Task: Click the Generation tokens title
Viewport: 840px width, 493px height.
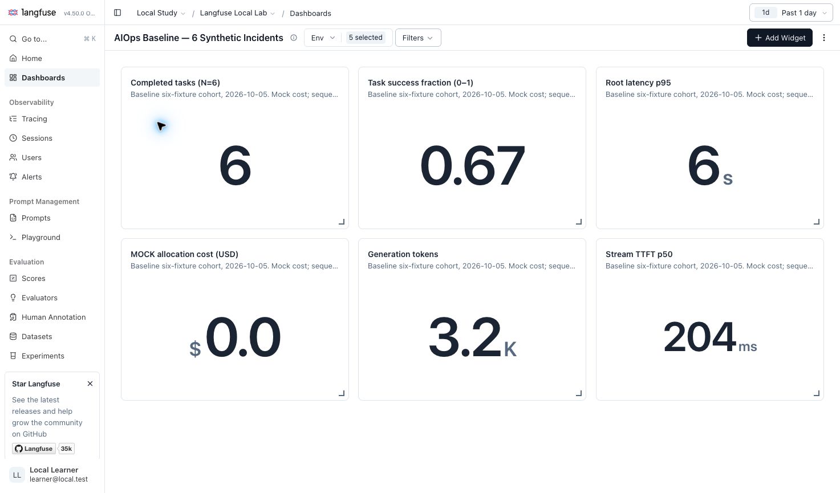Action: [403, 254]
